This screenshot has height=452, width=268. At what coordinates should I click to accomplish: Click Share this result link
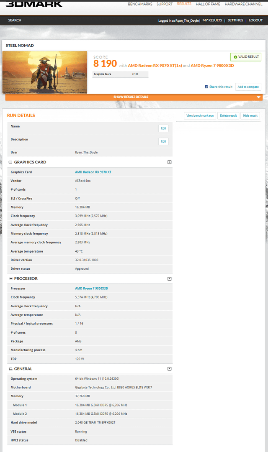[x=221, y=87]
